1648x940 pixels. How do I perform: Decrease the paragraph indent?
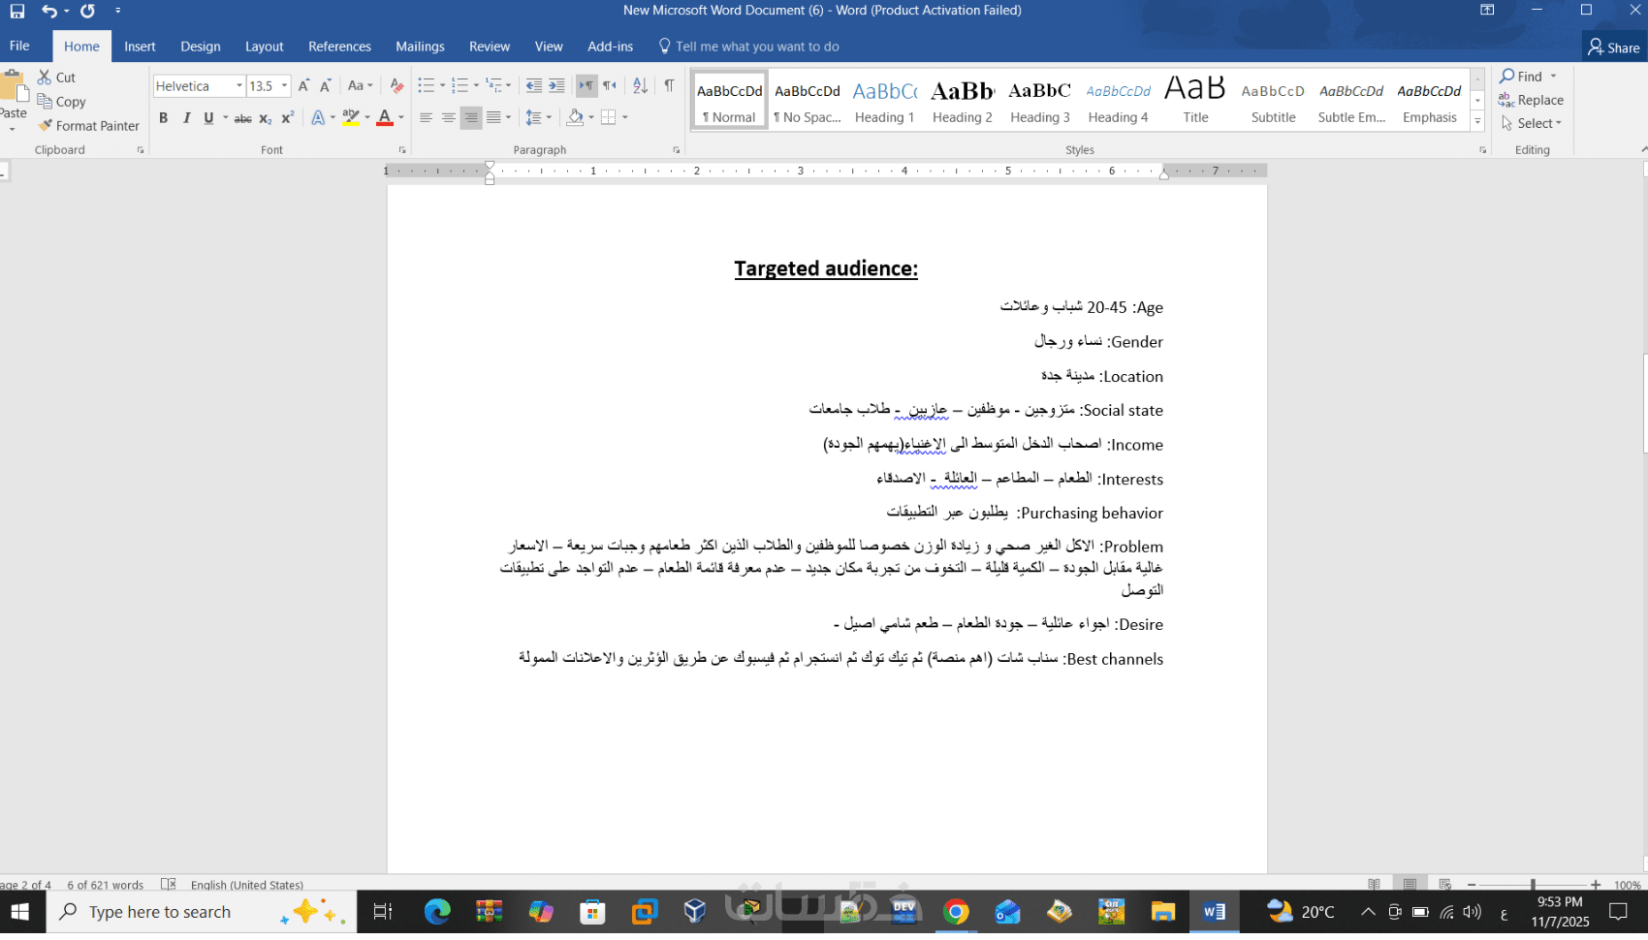tap(533, 86)
